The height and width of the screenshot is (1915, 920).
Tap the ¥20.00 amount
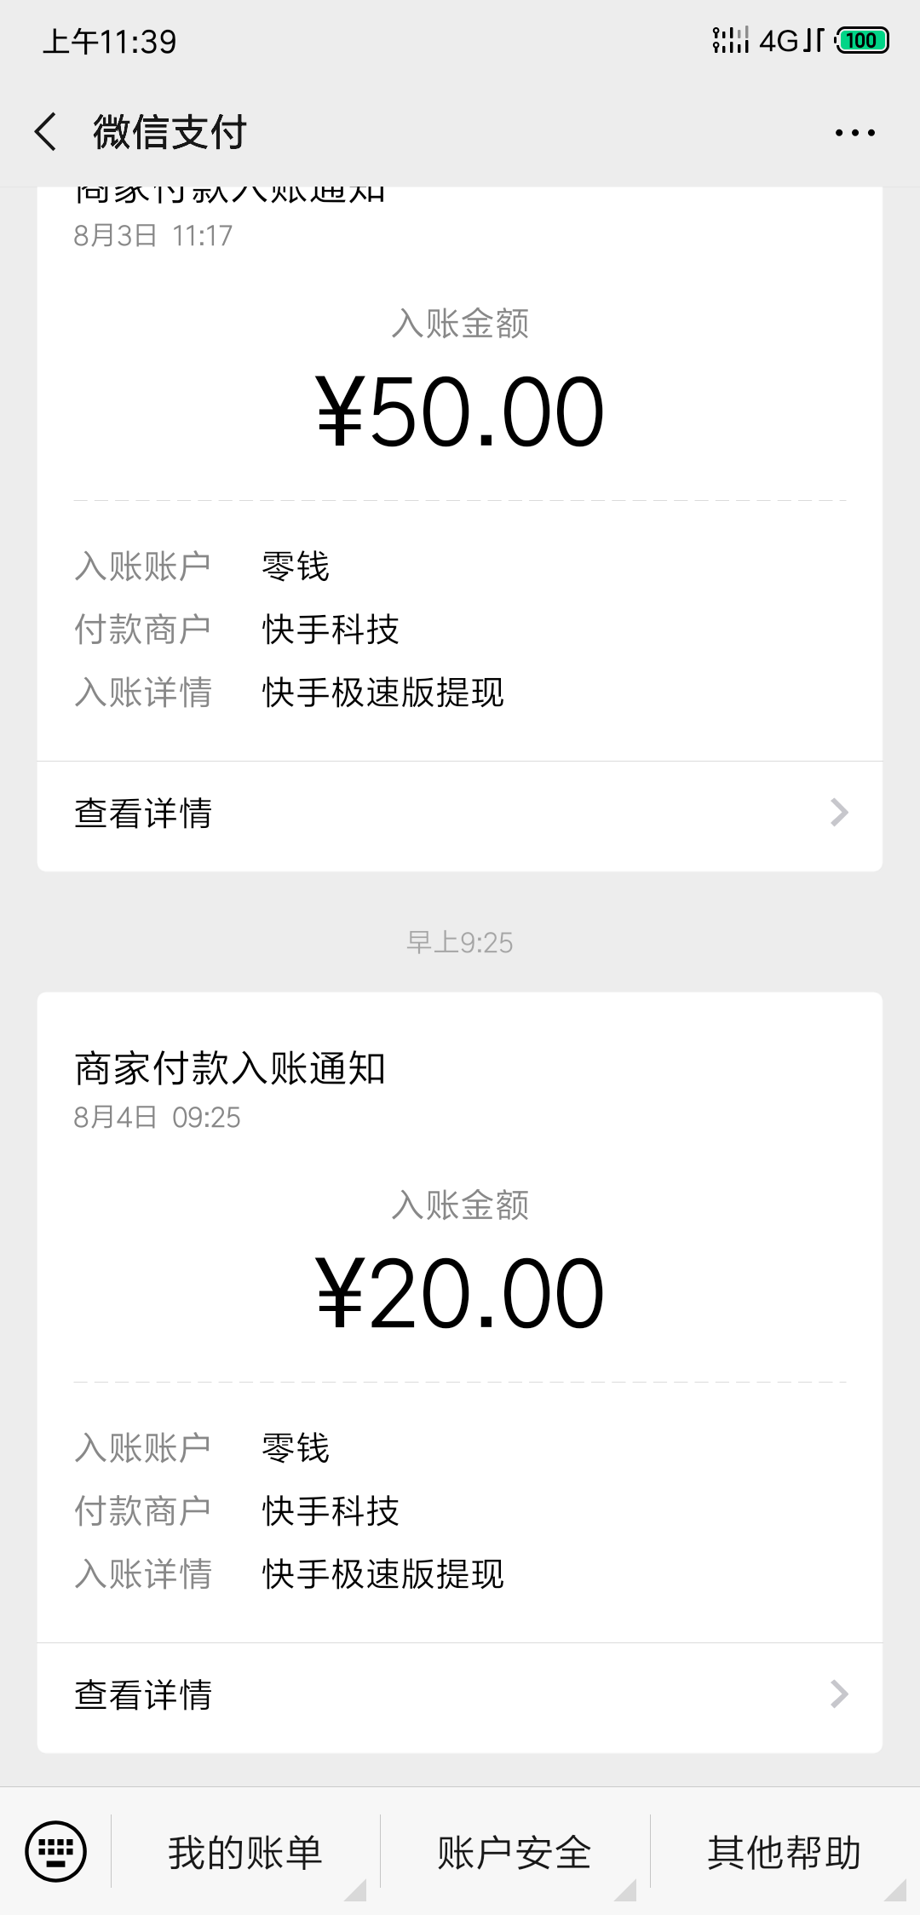point(460,1295)
